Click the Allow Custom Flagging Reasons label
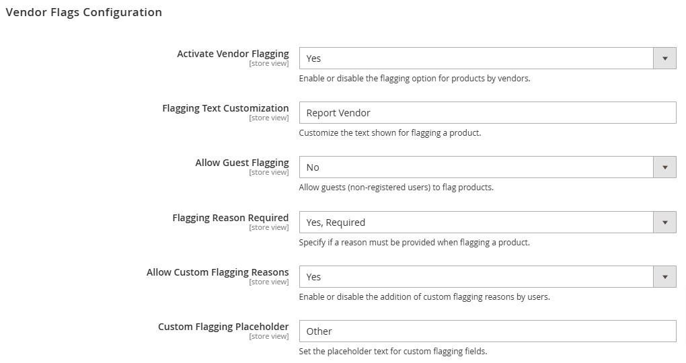 [217, 272]
